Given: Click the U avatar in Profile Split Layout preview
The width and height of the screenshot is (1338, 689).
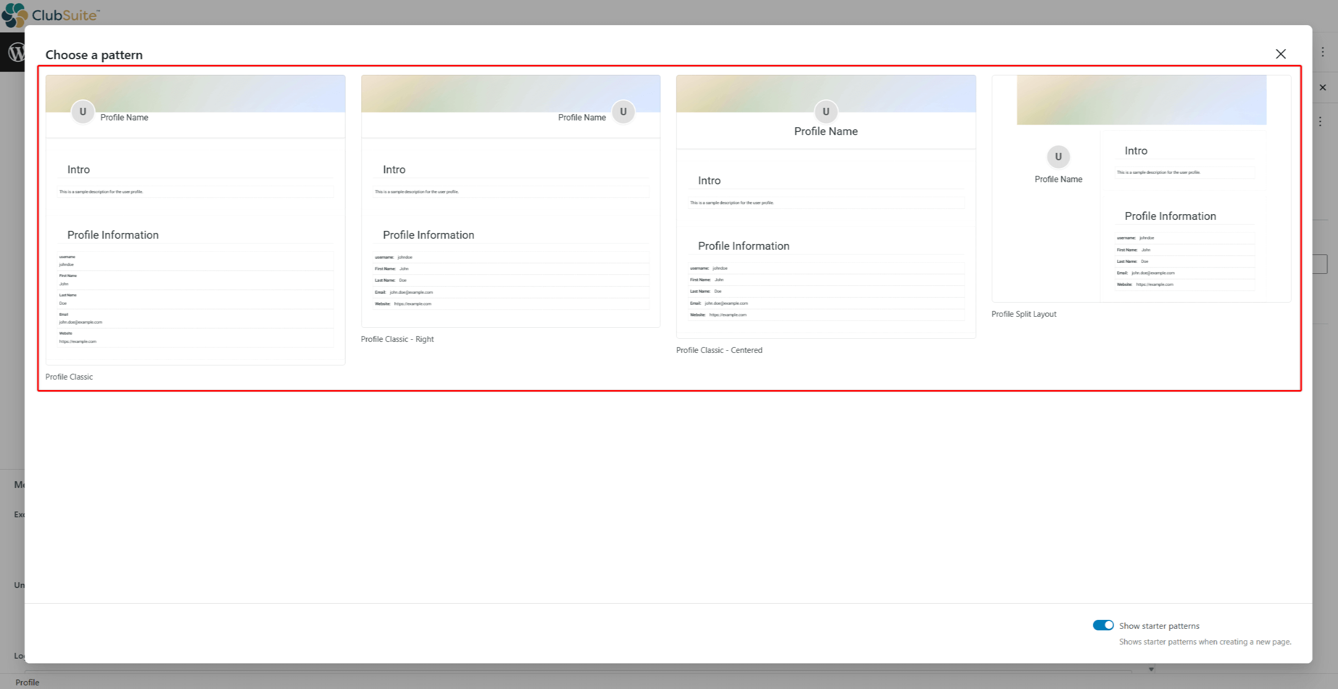Looking at the screenshot, I should [x=1058, y=157].
